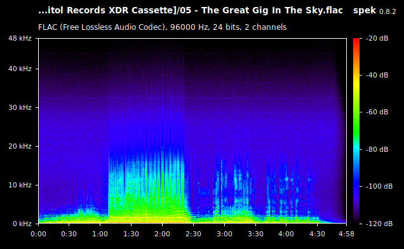
Task: Click the file title ending 'The Great Gig In The Sky.flac'
Action: pyautogui.click(x=191, y=11)
